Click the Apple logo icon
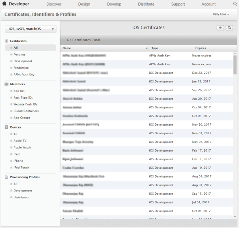The image size is (239, 228). click(4, 3)
